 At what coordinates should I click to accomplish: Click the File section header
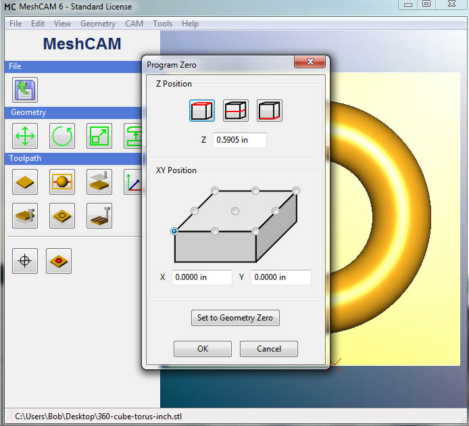(x=73, y=66)
